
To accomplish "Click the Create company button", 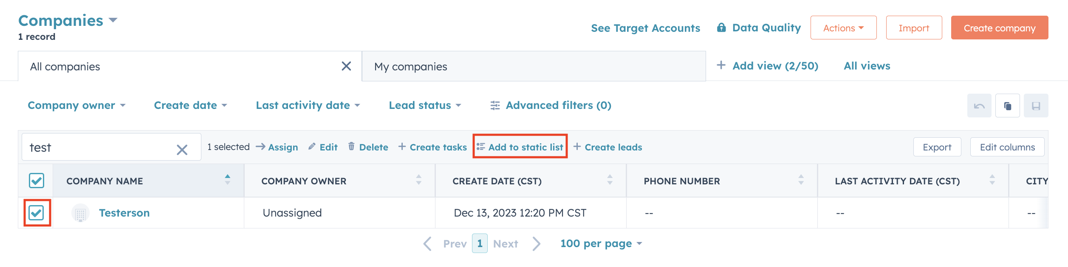I will pyautogui.click(x=999, y=28).
